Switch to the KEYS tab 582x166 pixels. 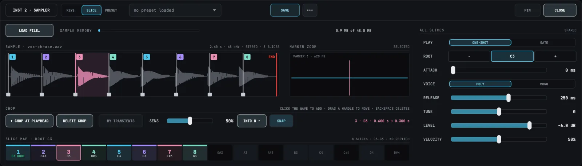71,10
